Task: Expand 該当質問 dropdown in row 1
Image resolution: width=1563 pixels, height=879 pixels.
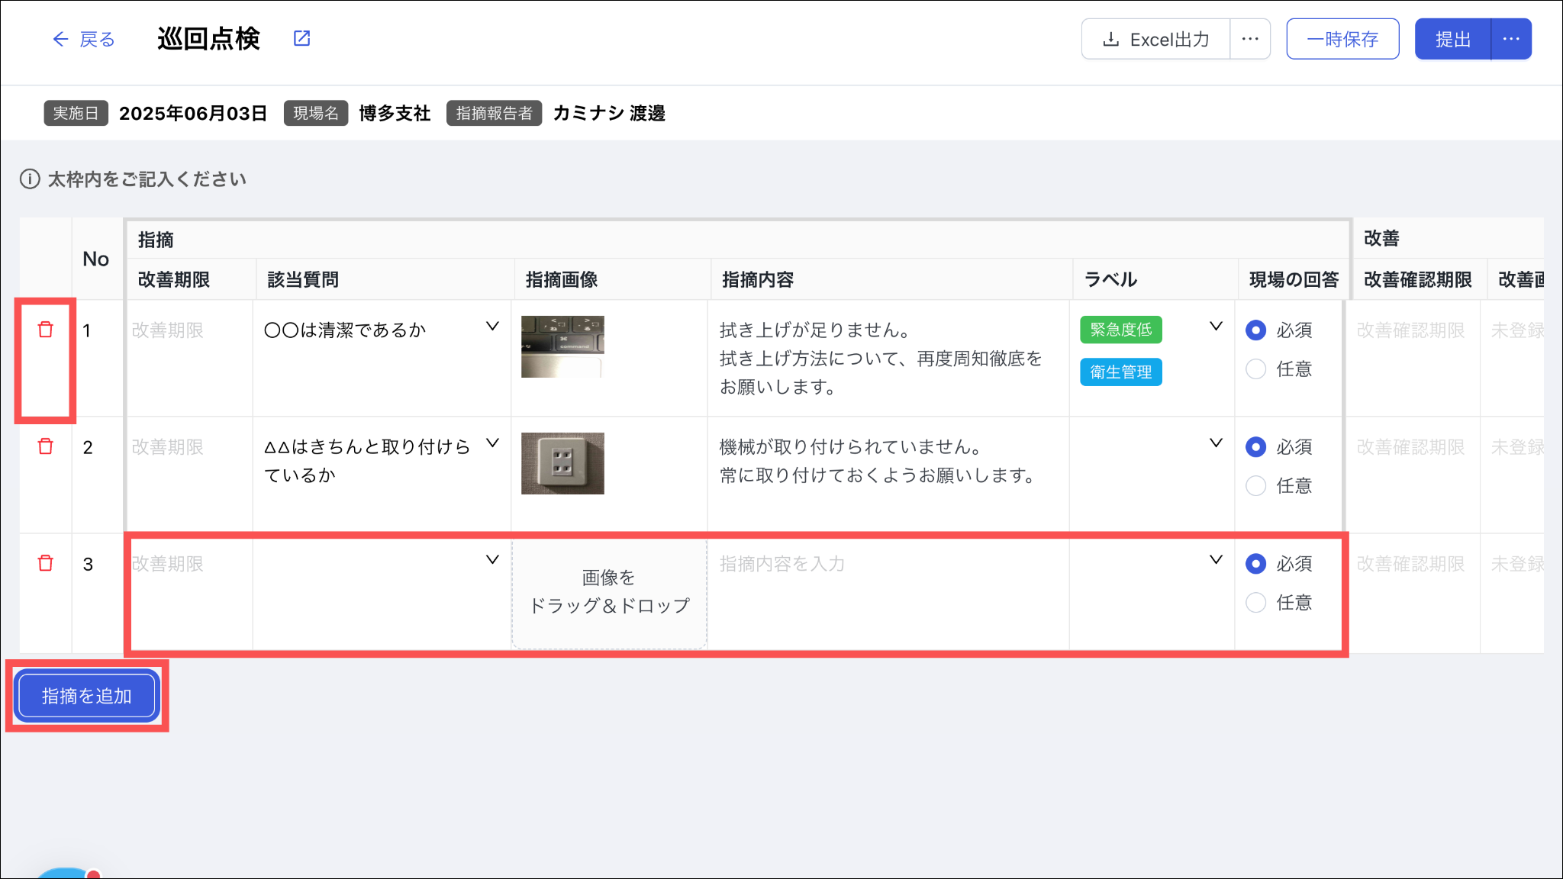Action: (x=492, y=327)
